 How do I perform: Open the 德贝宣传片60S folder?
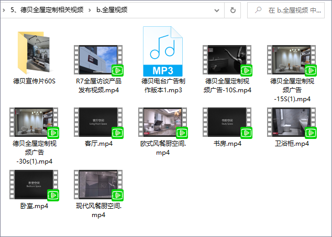pos(34,53)
